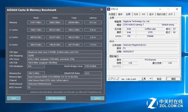Click L1 Cache latency 0.9 ns
Image resolution: width=188 pixels, height=112 pixels.
93,30
